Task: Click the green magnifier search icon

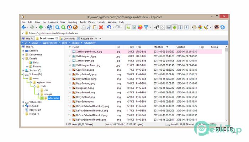Action: coord(63,27)
